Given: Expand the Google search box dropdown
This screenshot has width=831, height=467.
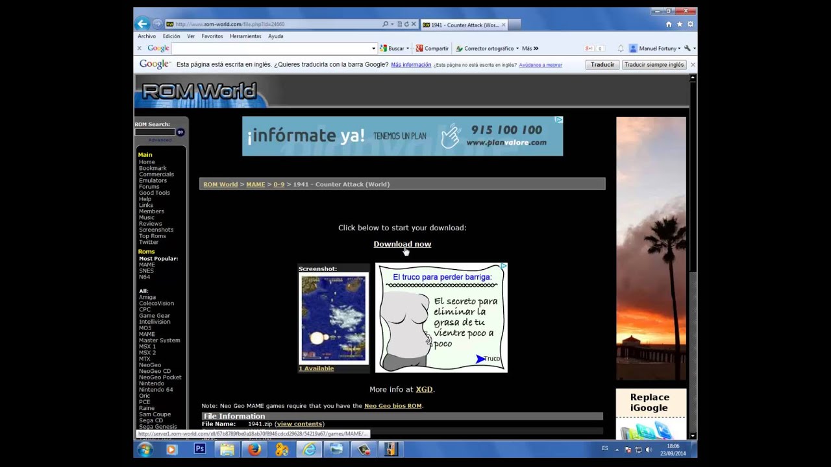Looking at the screenshot, I should (373, 48).
